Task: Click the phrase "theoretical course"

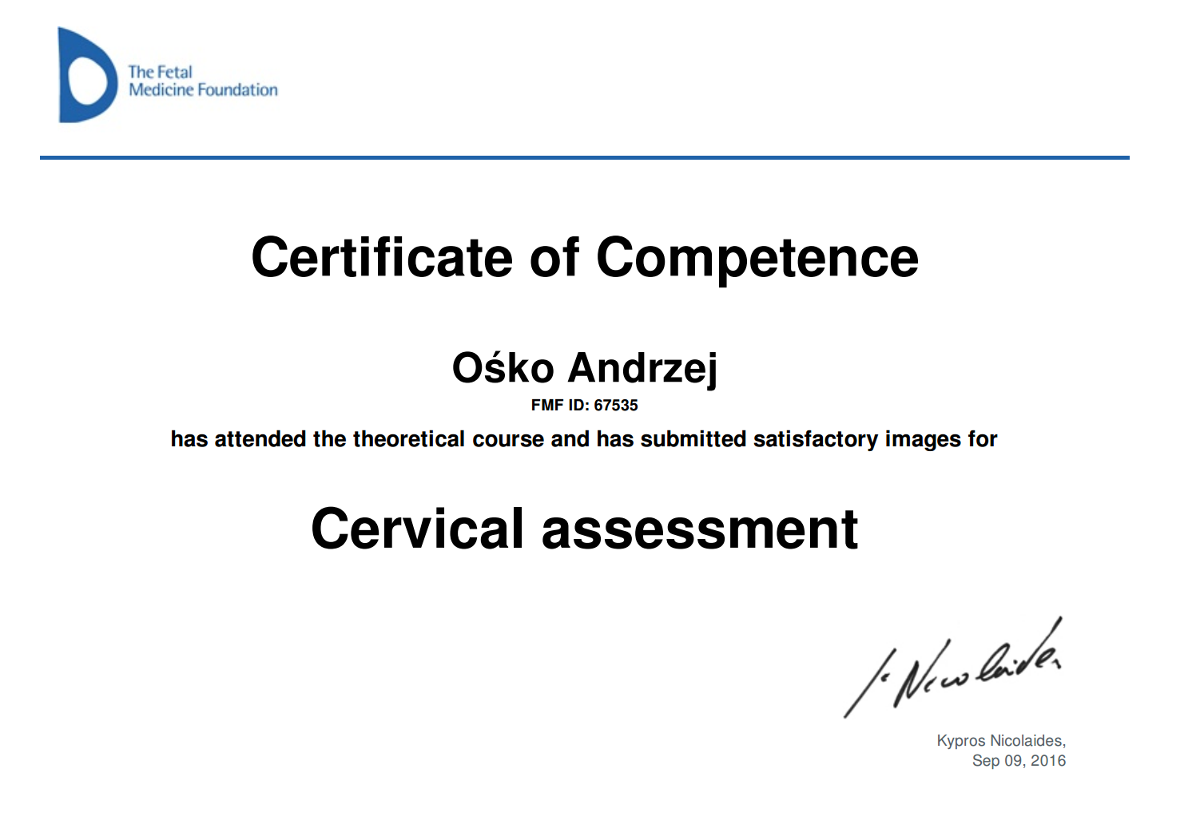Action: click(x=448, y=439)
